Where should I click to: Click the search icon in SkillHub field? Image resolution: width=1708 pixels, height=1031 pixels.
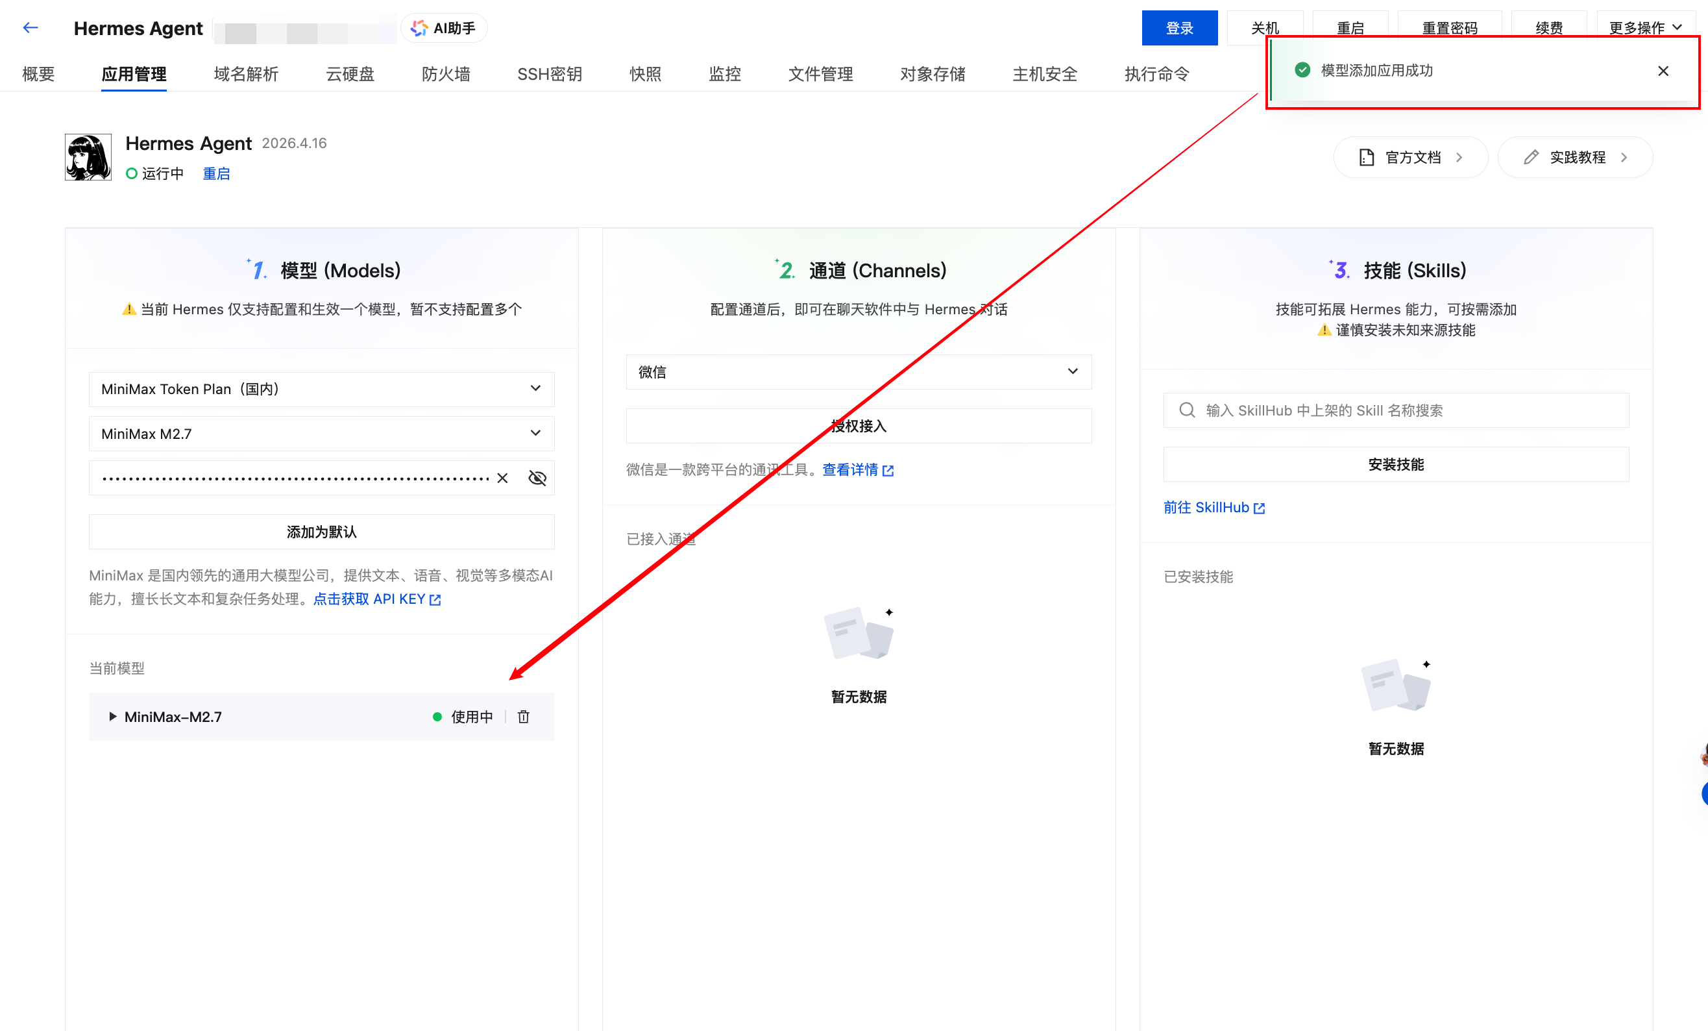pos(1187,410)
